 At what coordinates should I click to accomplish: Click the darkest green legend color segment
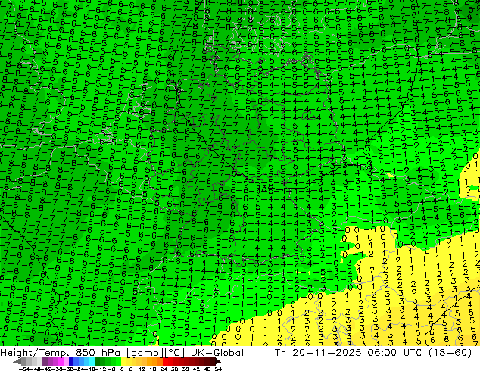click(98, 361)
